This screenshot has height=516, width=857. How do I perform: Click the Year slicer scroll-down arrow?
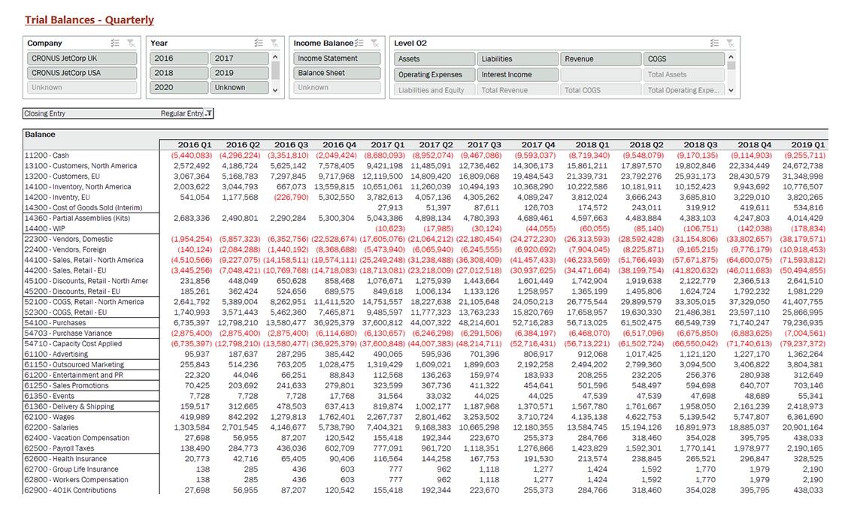pos(275,90)
